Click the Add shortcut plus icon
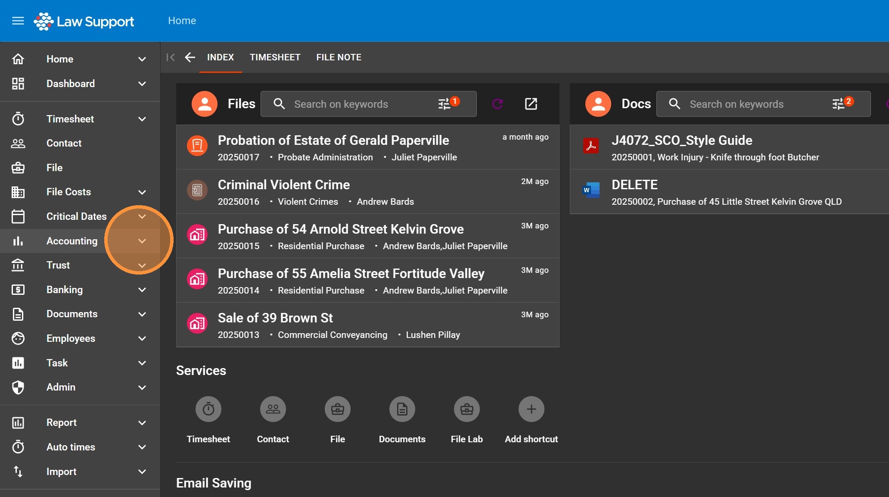 [x=531, y=409]
